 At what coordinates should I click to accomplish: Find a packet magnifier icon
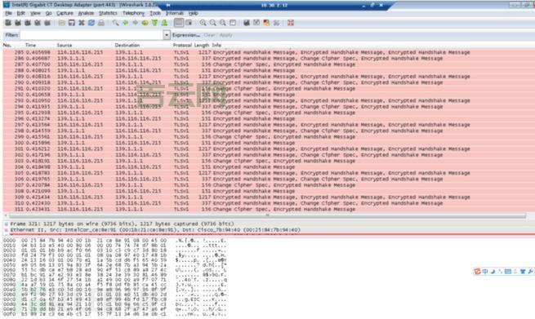point(116,23)
